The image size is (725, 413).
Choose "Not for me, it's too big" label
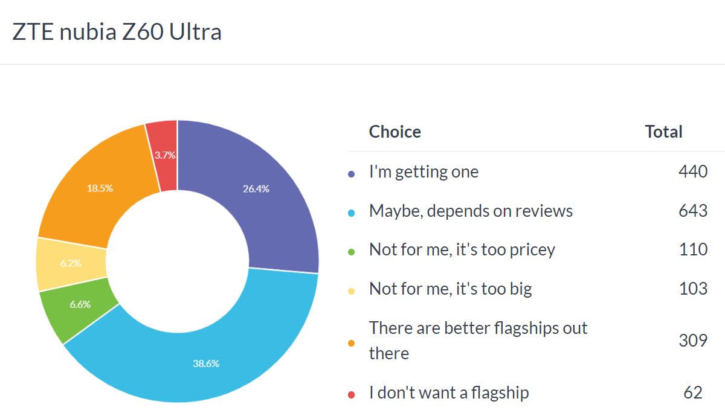coord(450,289)
